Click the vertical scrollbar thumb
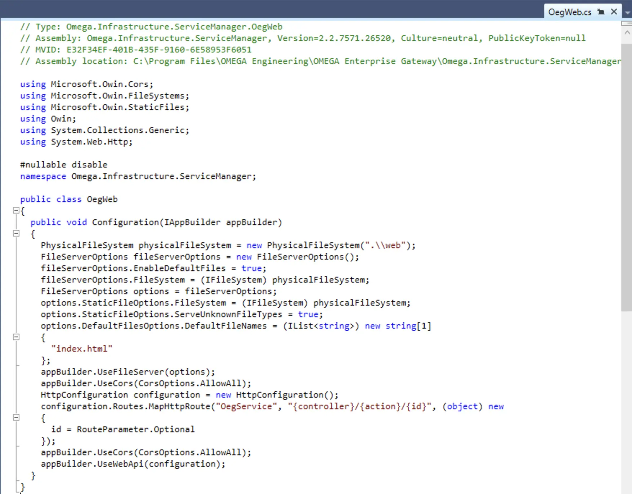632x494 pixels. point(627,176)
